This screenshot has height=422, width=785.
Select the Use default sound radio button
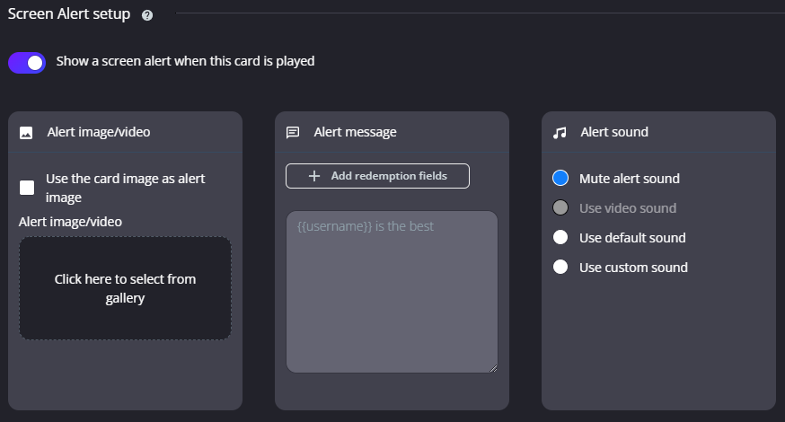click(x=560, y=238)
